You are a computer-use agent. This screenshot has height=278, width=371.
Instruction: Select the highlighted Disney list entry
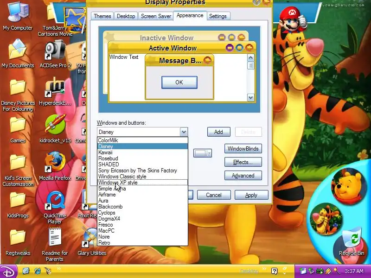click(x=142, y=146)
